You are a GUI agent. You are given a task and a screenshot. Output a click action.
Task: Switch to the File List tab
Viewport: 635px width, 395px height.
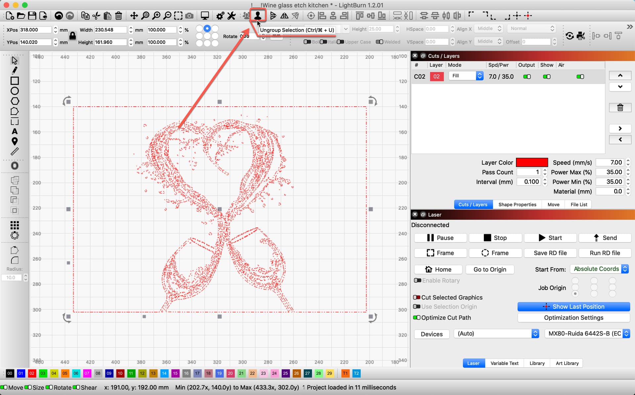(579, 204)
